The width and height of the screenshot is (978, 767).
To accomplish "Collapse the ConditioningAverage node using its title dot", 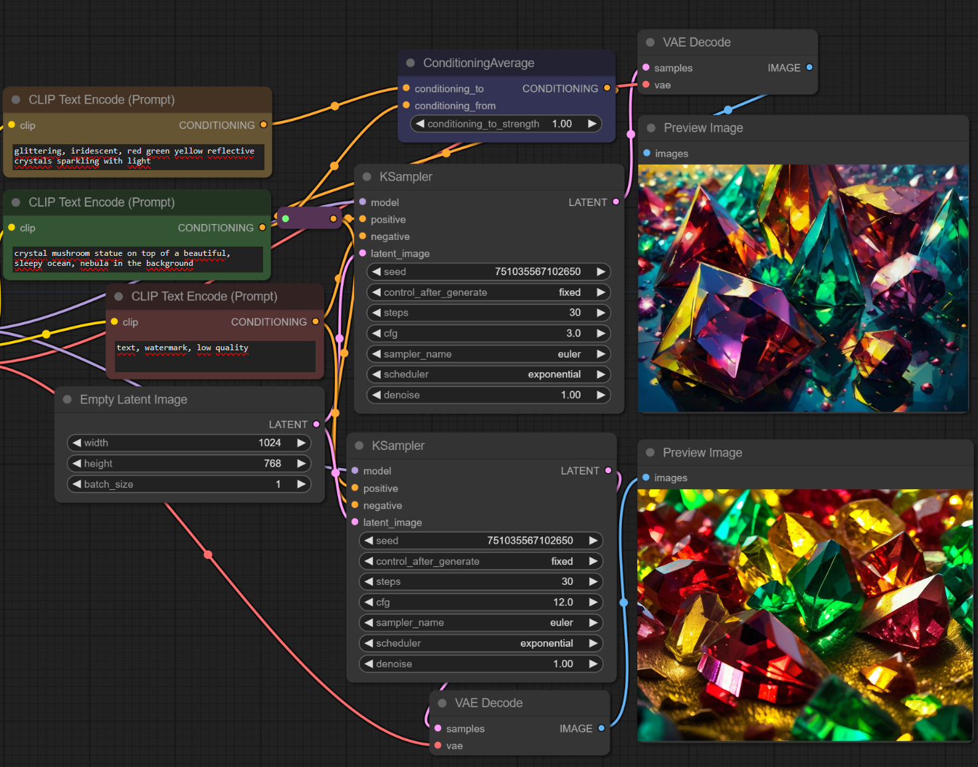I will pyautogui.click(x=411, y=63).
